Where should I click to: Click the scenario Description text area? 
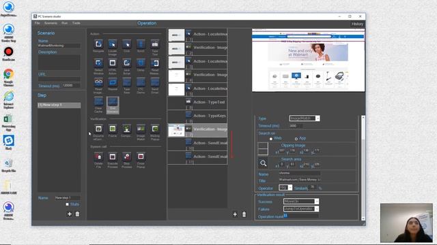(59, 62)
